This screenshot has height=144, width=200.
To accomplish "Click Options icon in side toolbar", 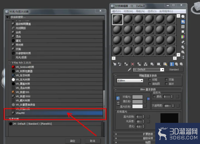I will [x=183, y=47].
